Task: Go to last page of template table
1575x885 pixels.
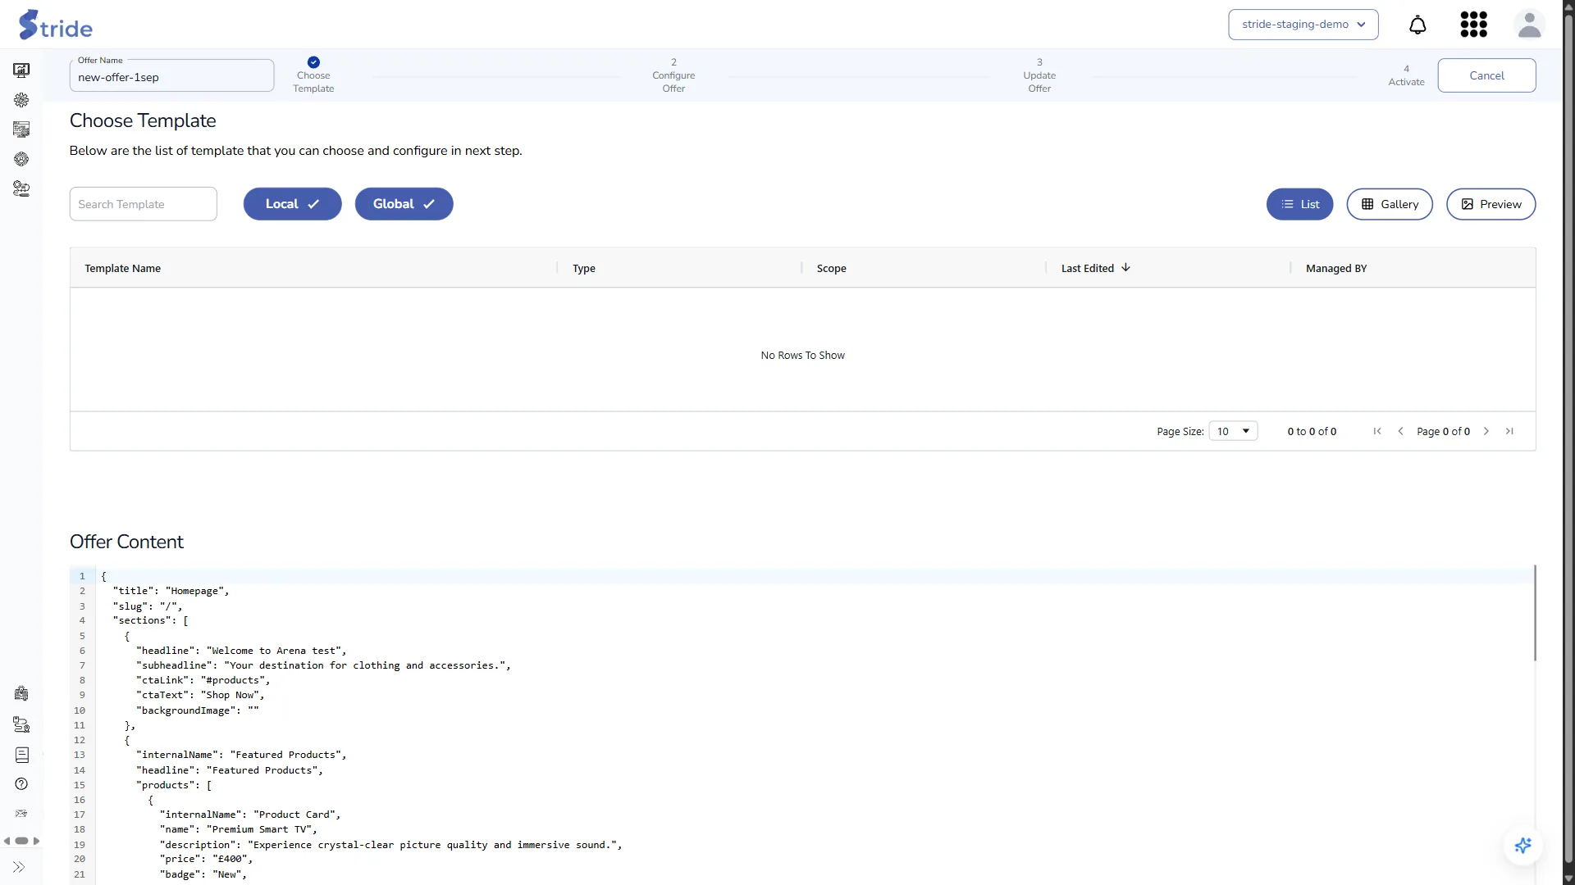Action: coord(1509,431)
